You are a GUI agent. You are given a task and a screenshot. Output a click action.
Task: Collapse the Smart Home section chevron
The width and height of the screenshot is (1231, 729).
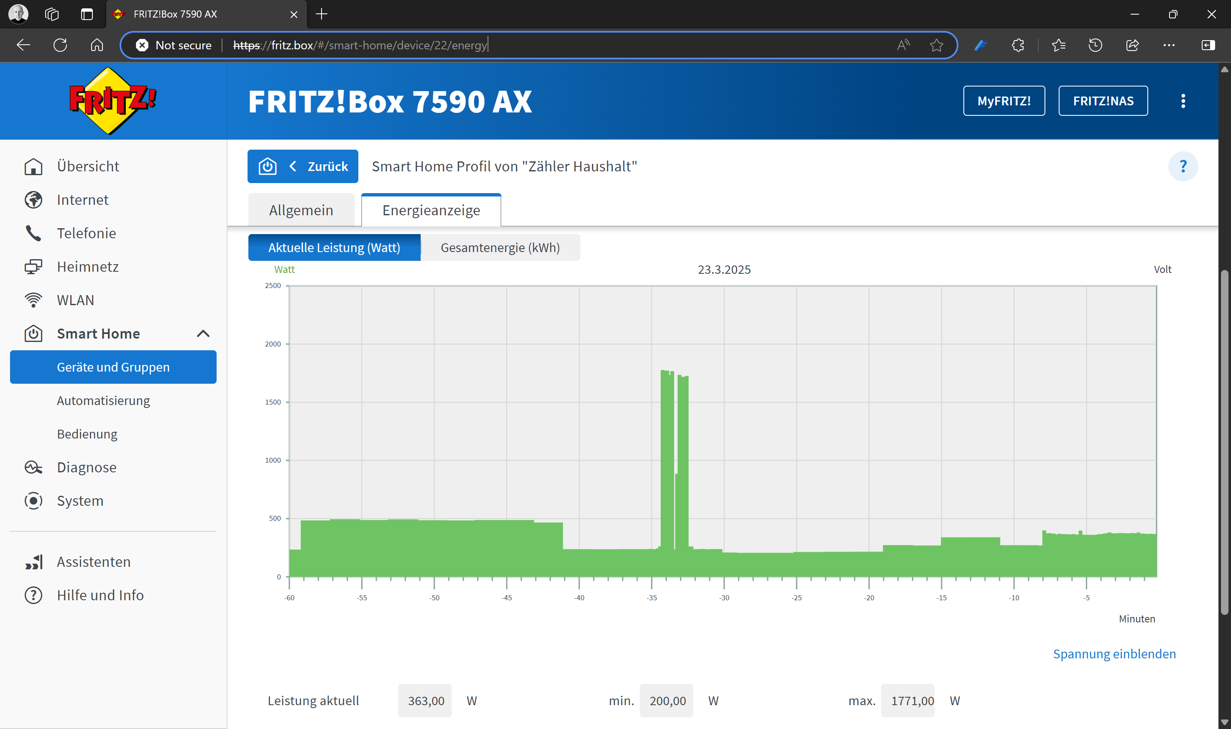pos(203,334)
